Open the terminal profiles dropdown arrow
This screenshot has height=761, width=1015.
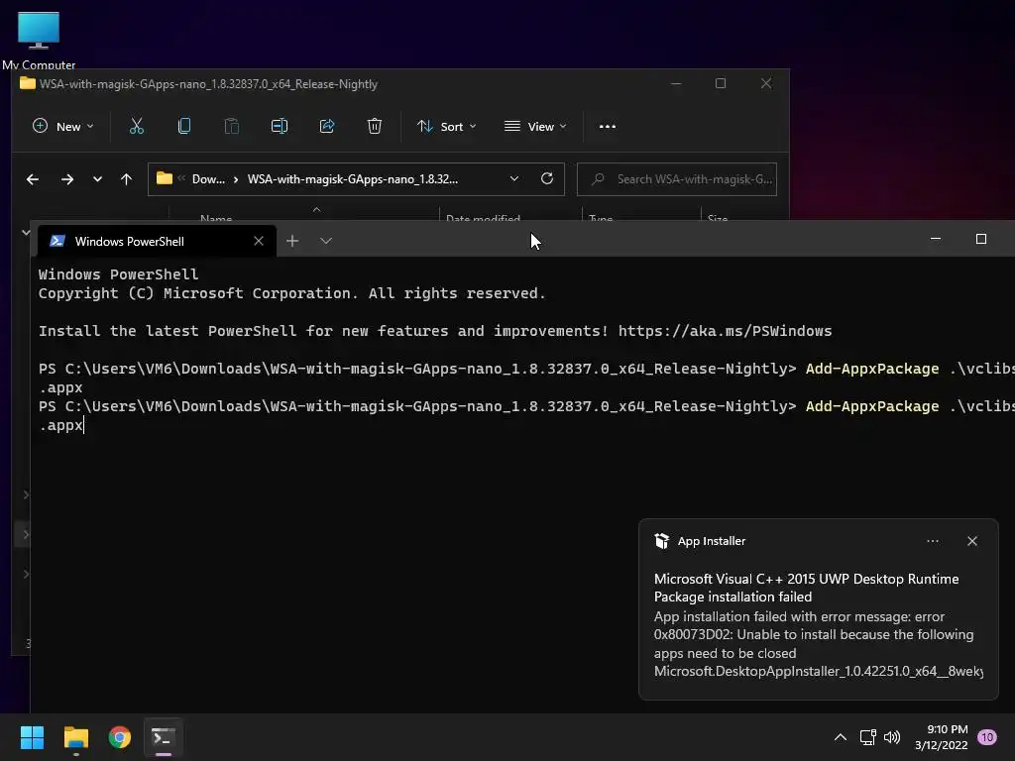(325, 241)
